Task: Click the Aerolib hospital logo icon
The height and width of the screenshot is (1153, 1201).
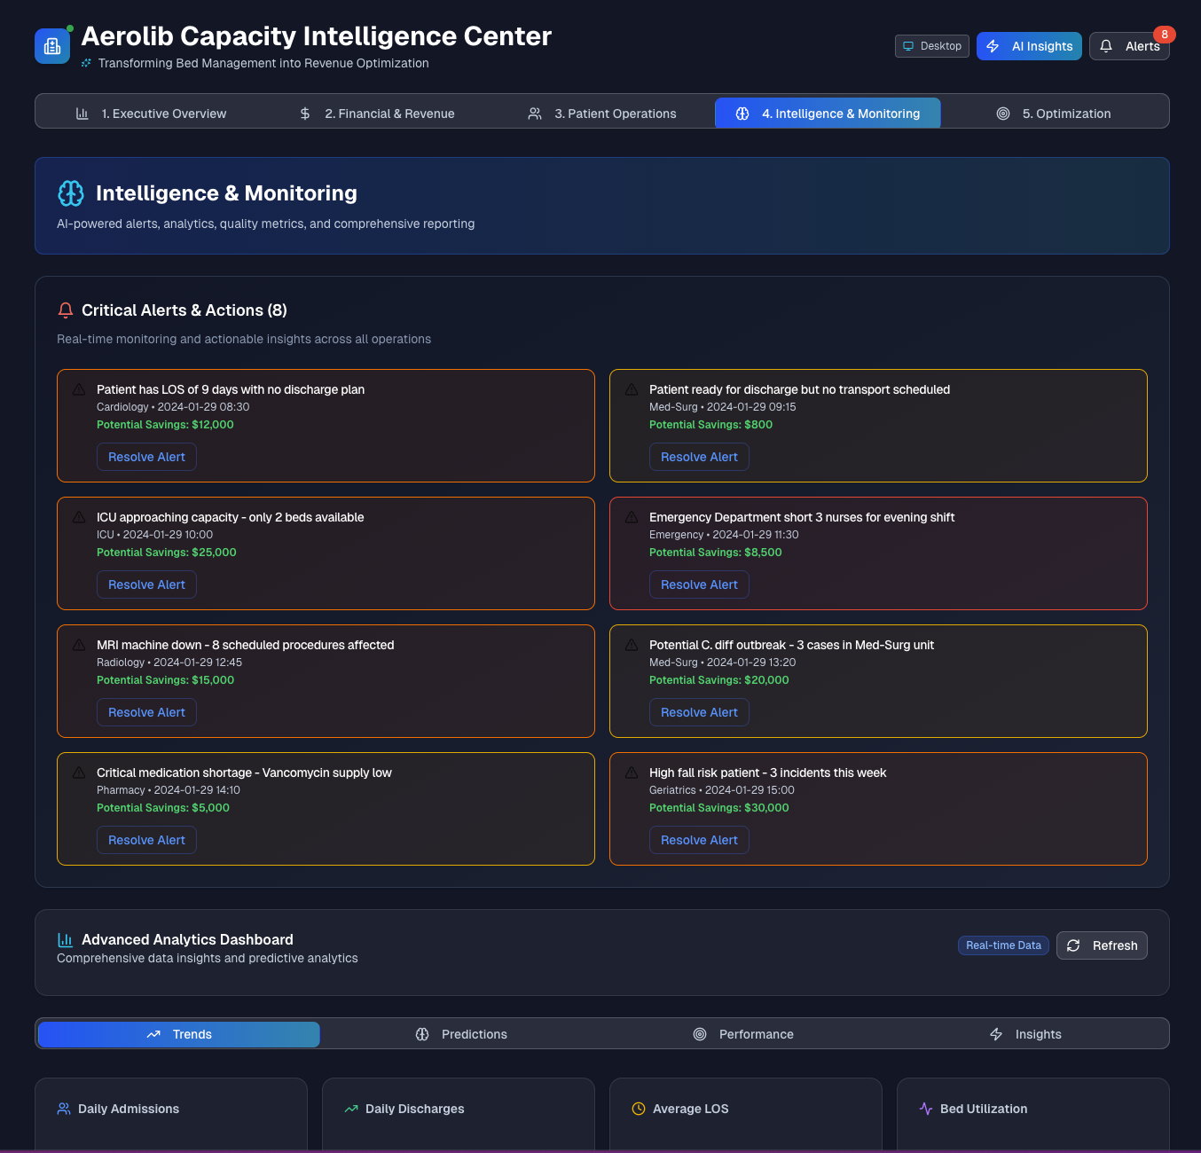Action: (x=51, y=45)
